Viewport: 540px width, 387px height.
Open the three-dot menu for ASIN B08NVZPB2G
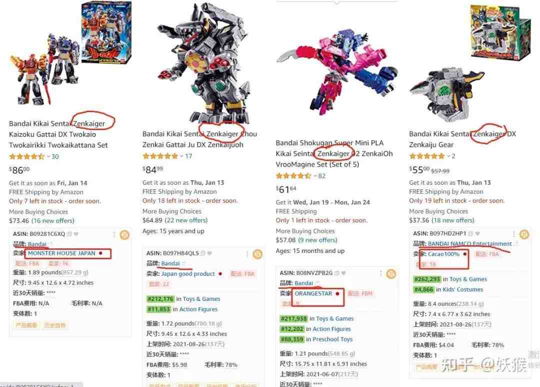click(380, 273)
